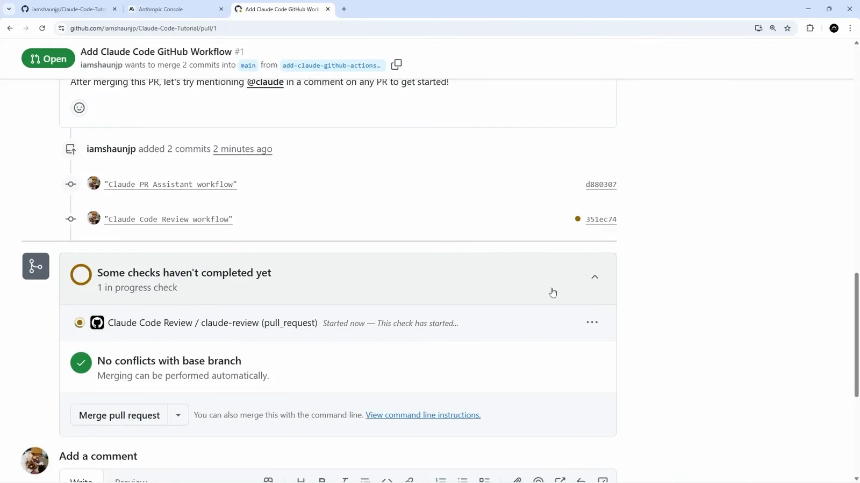
Task: Click the avatar beside Claude Code Review workflow commit
Action: pyautogui.click(x=94, y=218)
